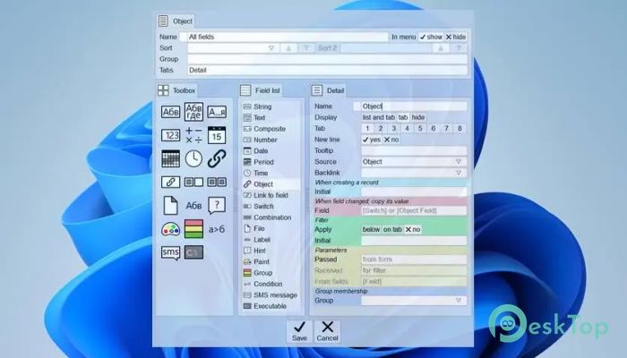Screen dimensions: 627x358
Task: Switch to the Detail tab
Action: pyautogui.click(x=328, y=90)
